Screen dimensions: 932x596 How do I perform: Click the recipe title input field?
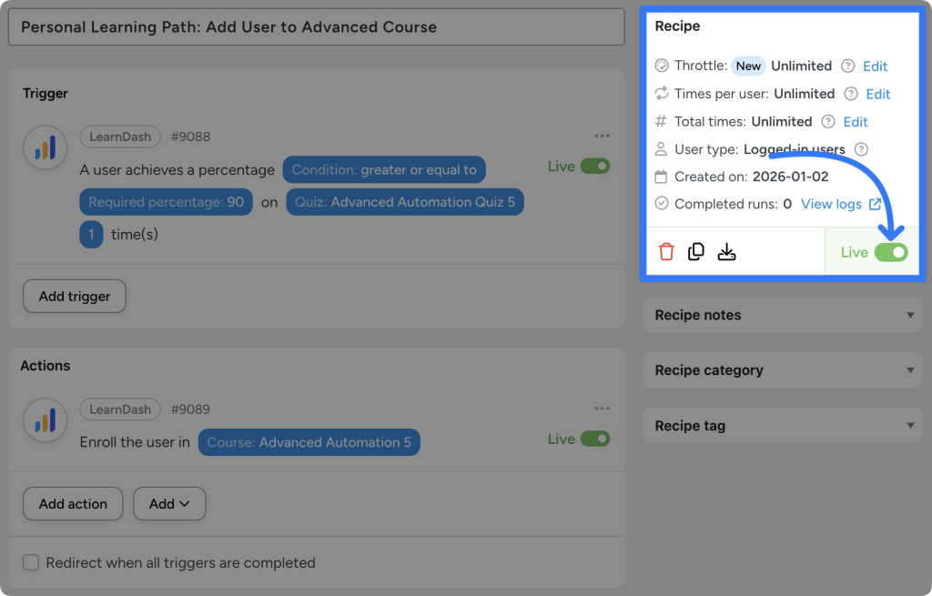coord(316,27)
